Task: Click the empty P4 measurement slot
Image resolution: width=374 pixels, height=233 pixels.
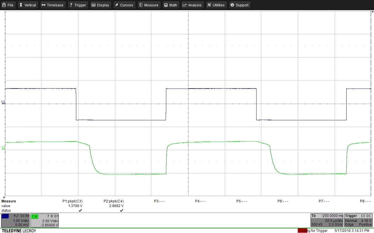Action: click(200, 201)
